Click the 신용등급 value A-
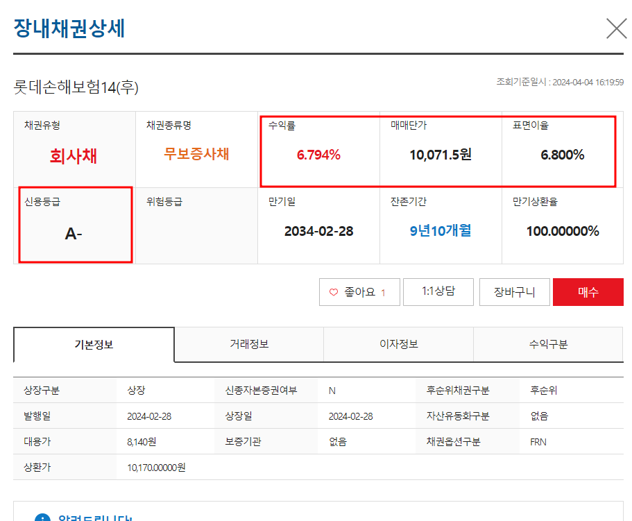 coord(74,234)
